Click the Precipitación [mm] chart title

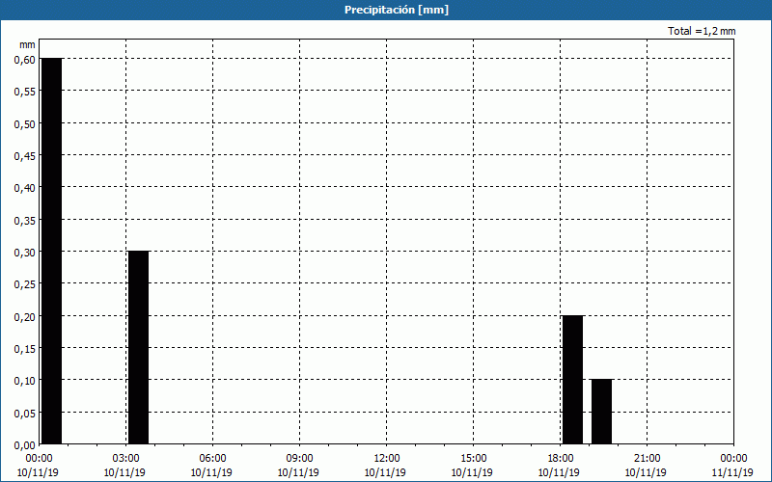397,10
